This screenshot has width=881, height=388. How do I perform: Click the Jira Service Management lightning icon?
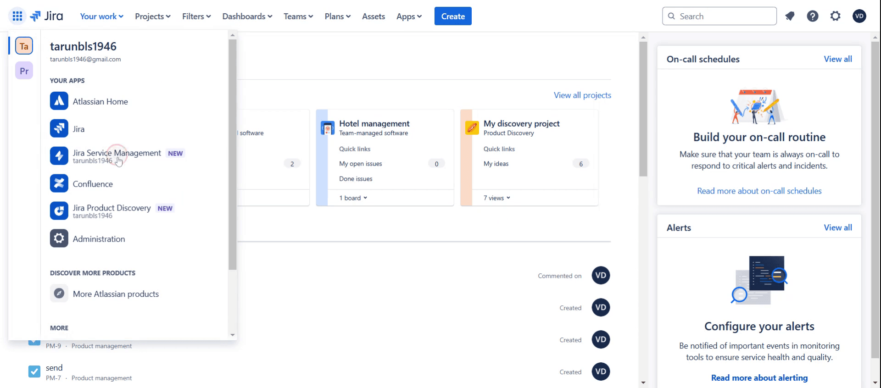coord(59,156)
